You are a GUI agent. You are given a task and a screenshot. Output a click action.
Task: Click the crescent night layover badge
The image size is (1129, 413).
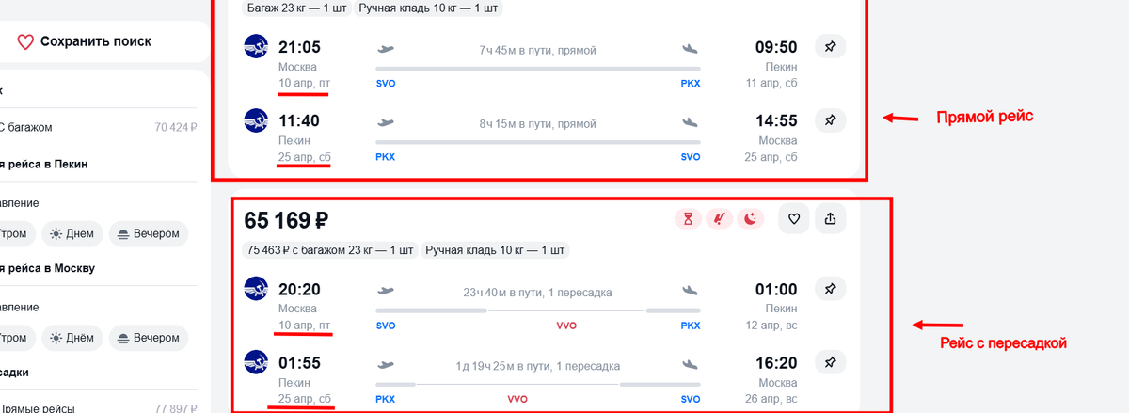(x=751, y=219)
